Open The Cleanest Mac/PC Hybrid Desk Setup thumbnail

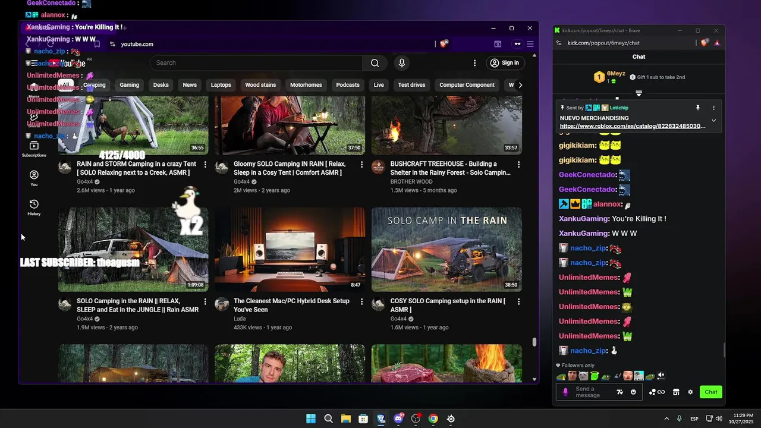click(x=290, y=250)
